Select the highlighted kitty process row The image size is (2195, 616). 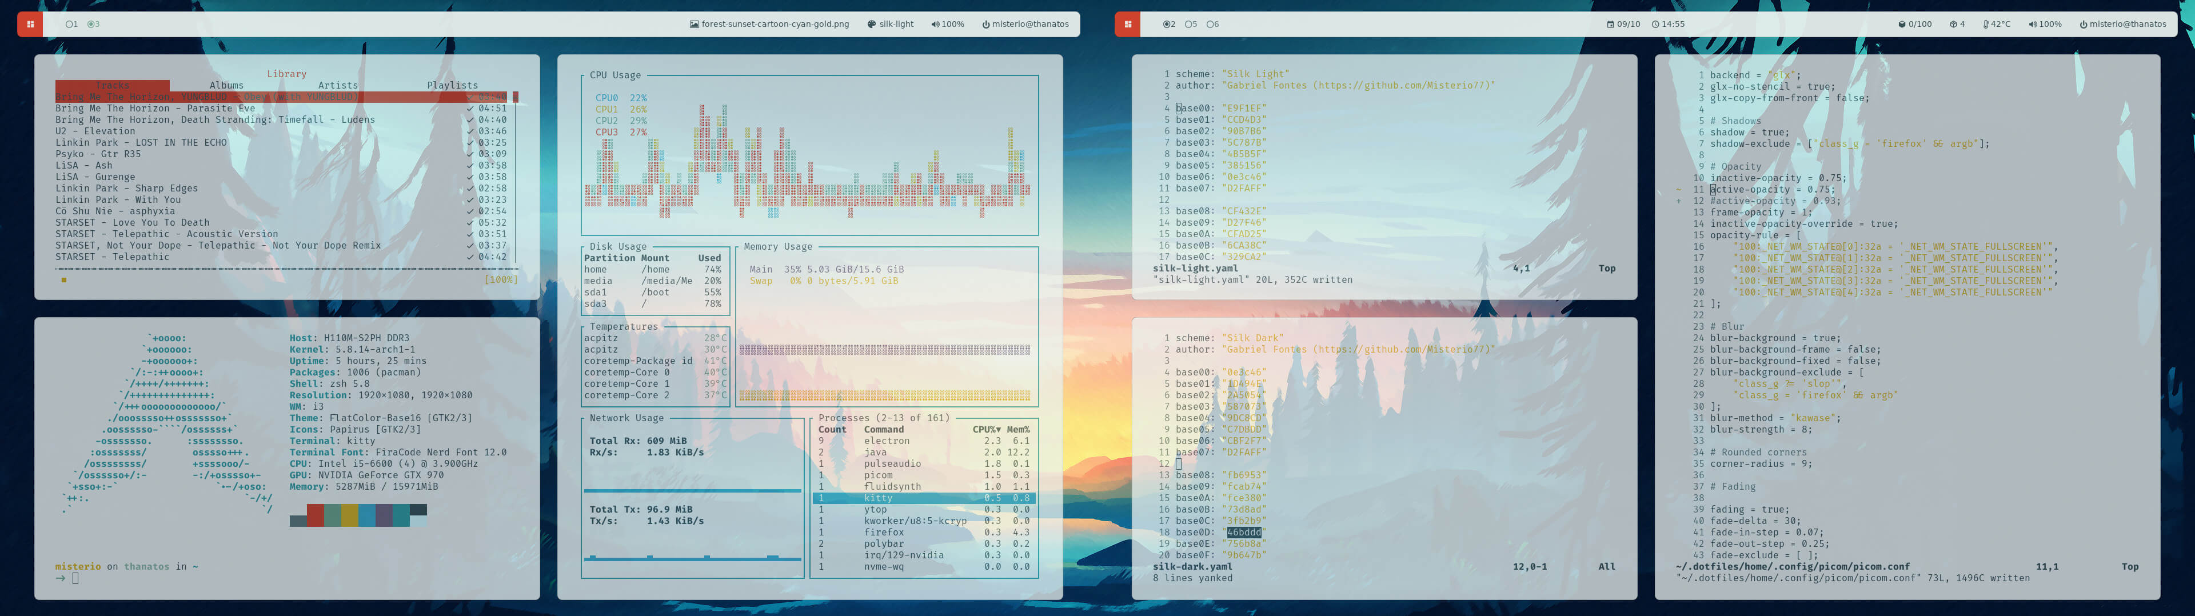click(924, 498)
